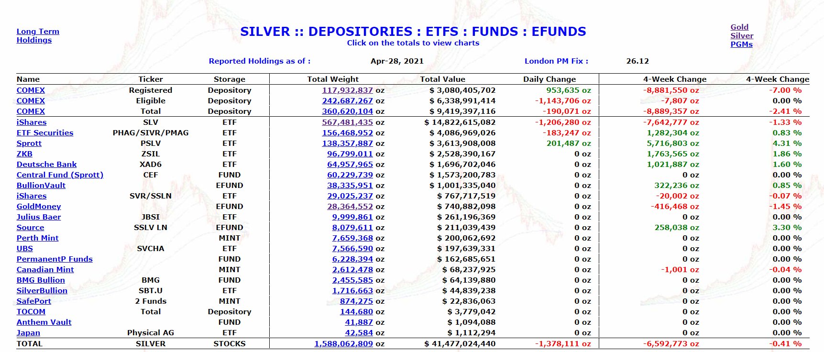This screenshot has width=824, height=352.
Task: View COMEX Registered total weight chart
Action: coord(347,90)
